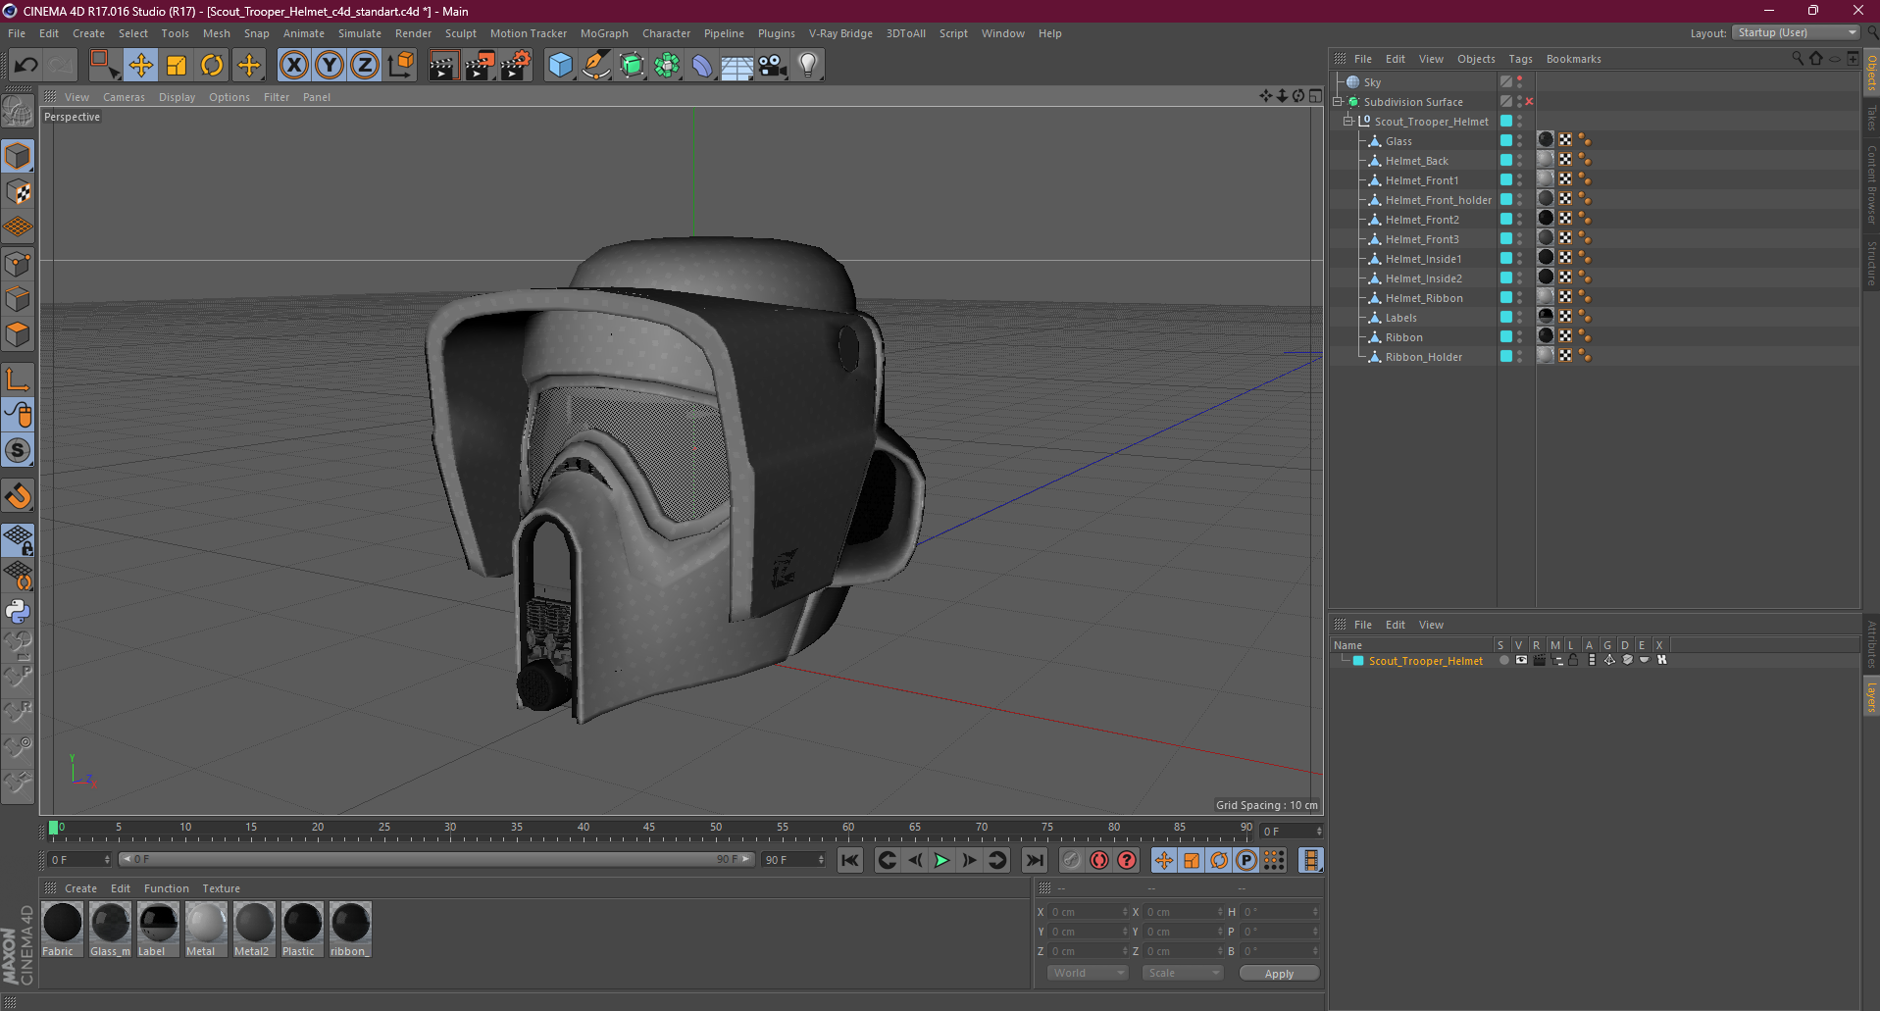
Task: Go to end of animation
Action: click(1035, 860)
